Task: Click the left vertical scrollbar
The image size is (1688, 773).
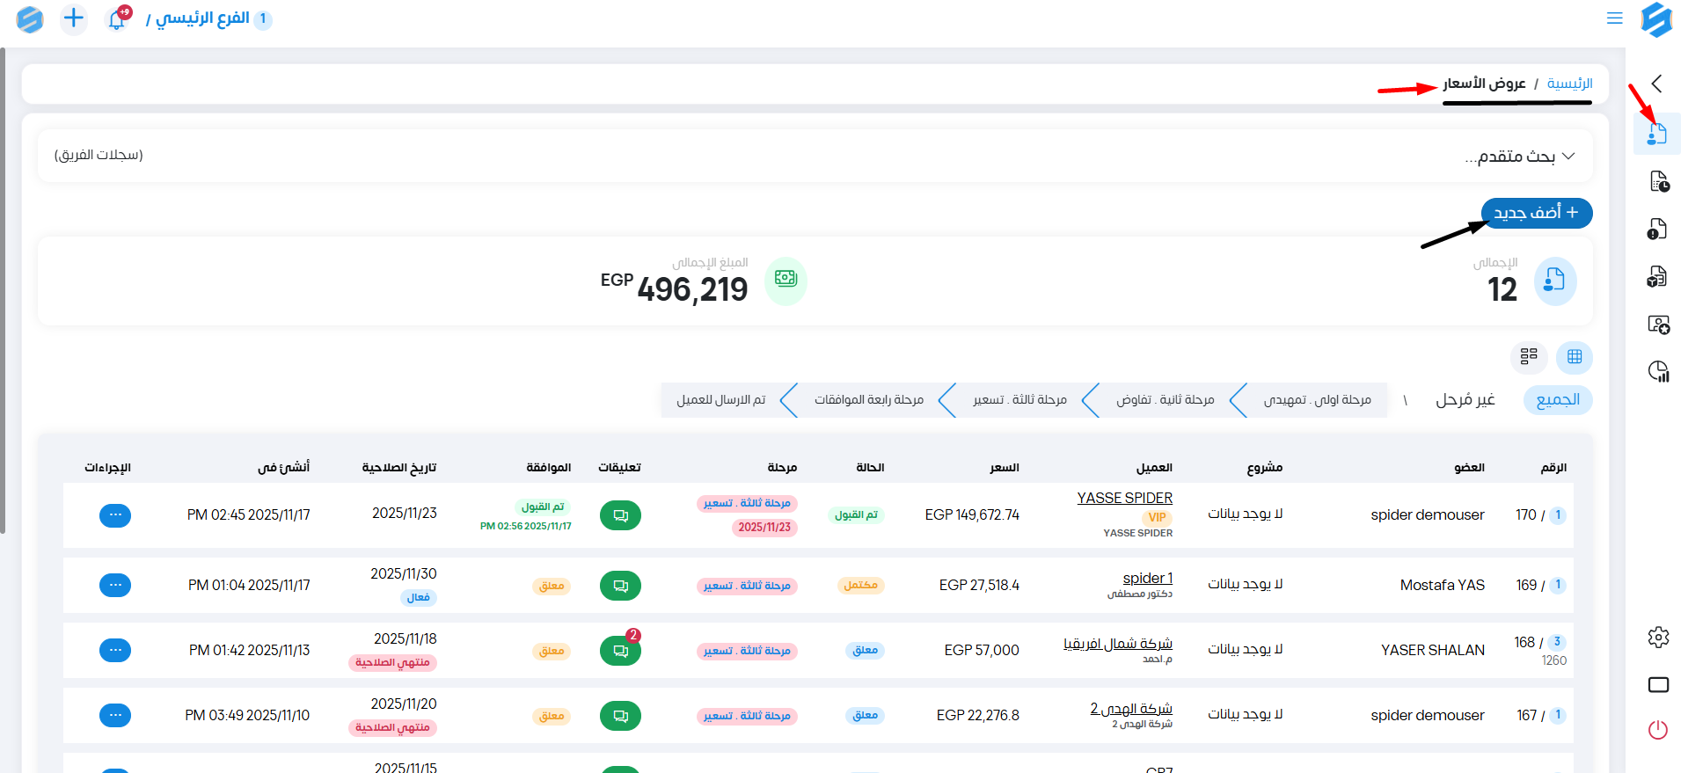Action: click(4, 290)
